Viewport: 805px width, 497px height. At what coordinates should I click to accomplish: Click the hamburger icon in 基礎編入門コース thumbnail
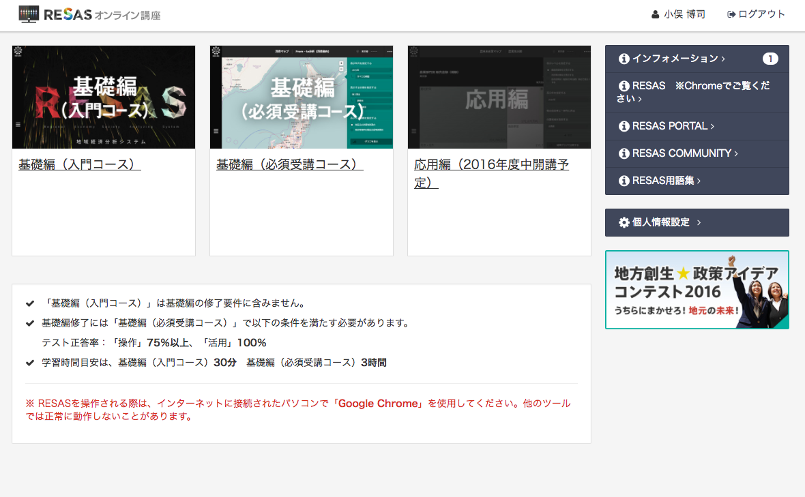pyautogui.click(x=18, y=125)
